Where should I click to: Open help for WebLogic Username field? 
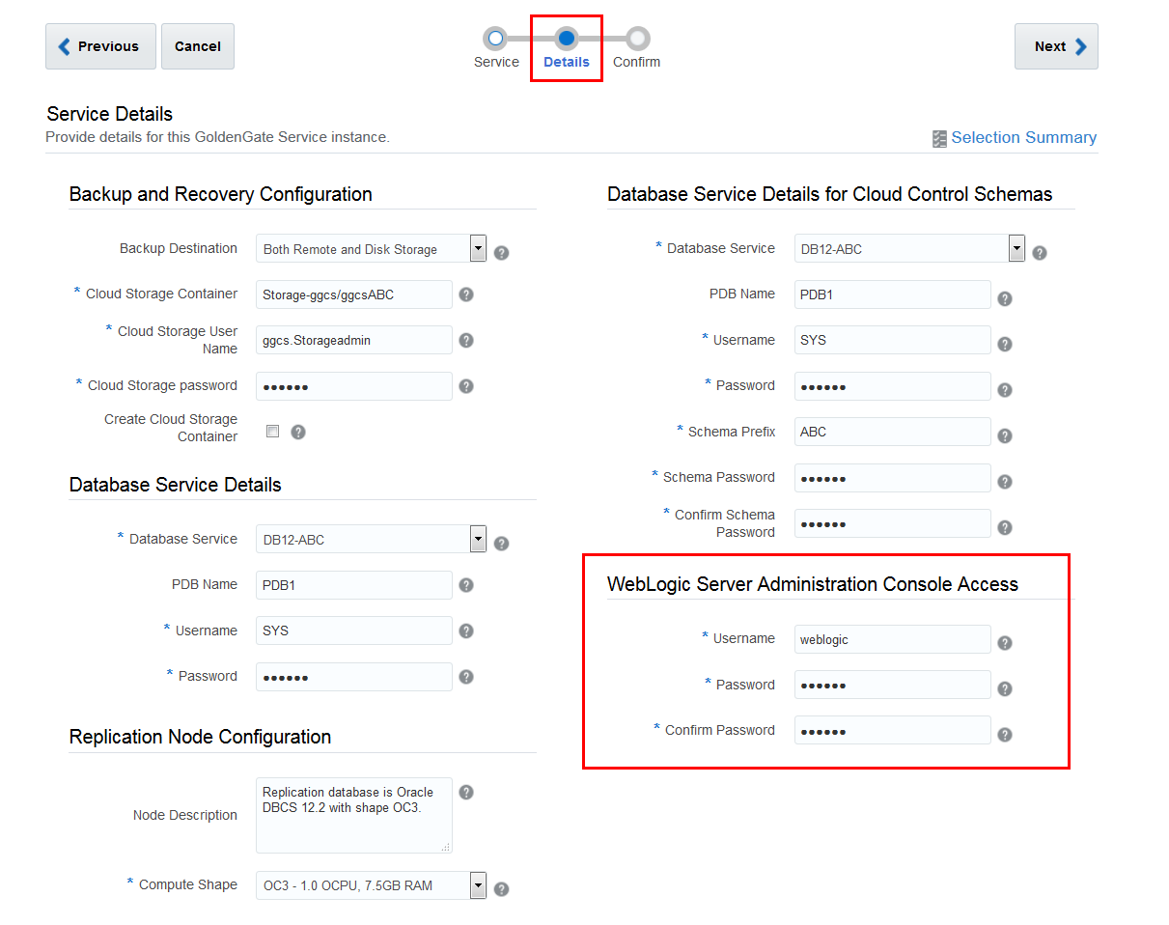tap(1005, 641)
